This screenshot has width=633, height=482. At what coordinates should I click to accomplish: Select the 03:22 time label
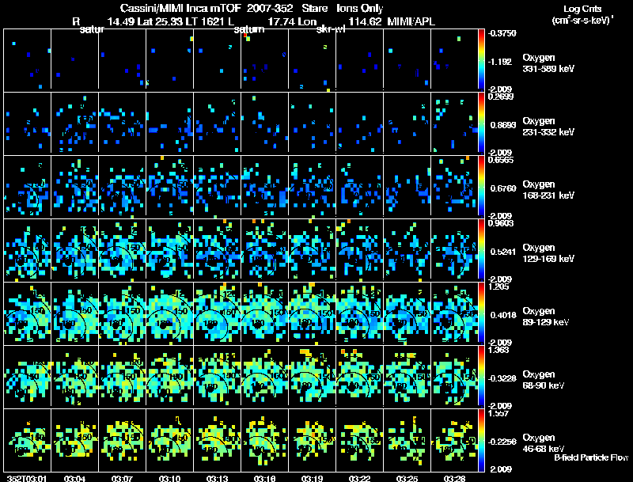pos(359,477)
